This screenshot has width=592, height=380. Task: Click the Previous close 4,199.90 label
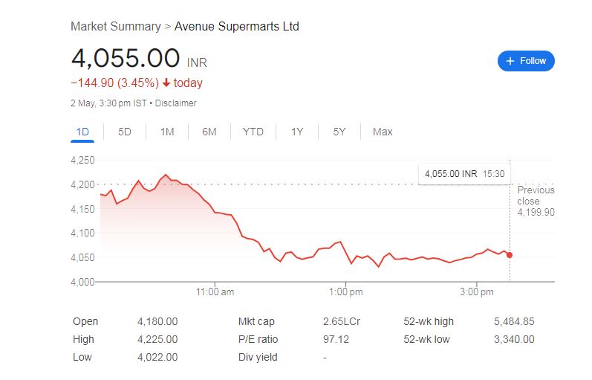point(536,201)
